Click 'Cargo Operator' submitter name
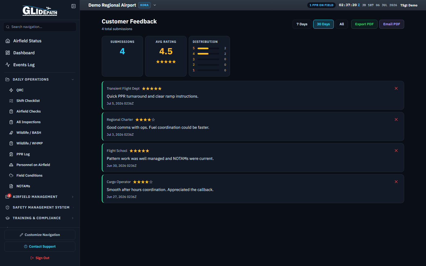 pyautogui.click(x=119, y=182)
